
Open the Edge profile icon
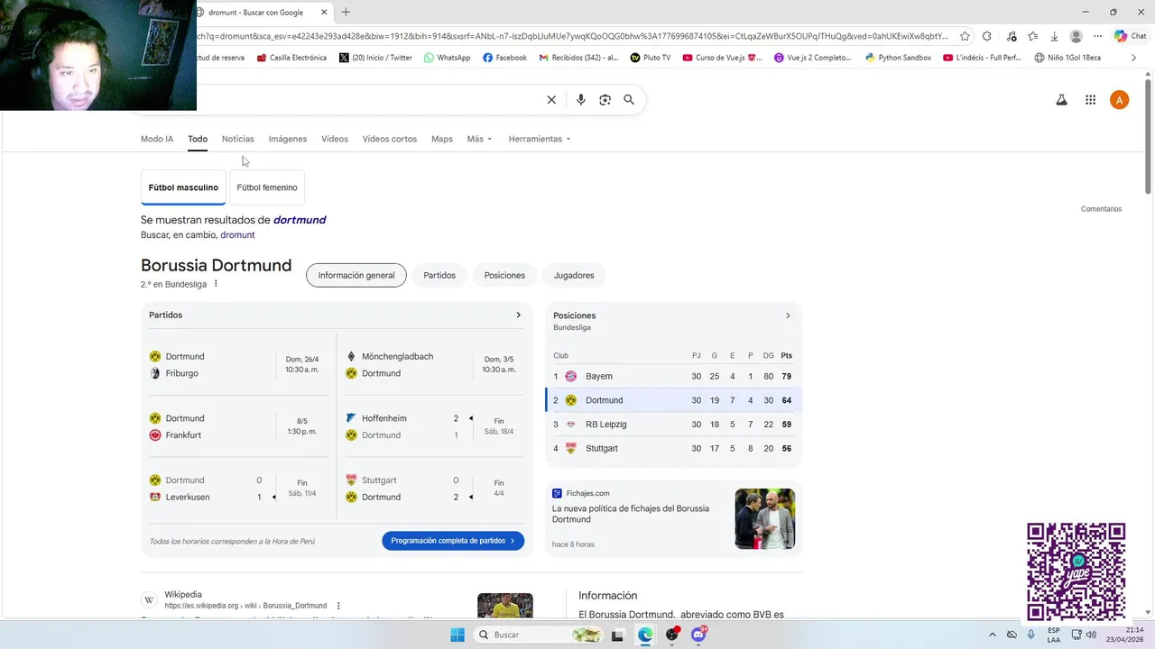(1076, 36)
